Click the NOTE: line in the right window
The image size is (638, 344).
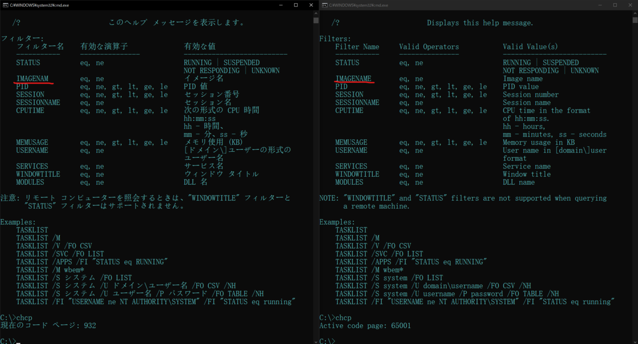tap(463, 198)
